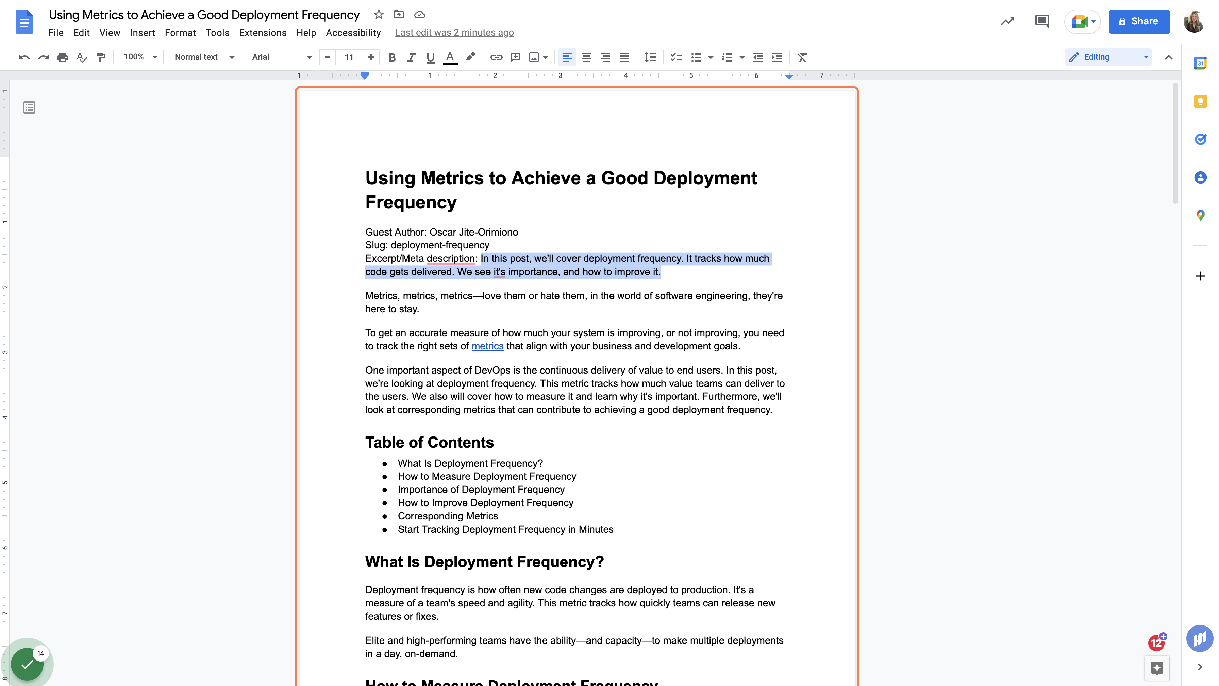The height and width of the screenshot is (686, 1219).
Task: Print the document with the printer icon
Action: click(63, 57)
